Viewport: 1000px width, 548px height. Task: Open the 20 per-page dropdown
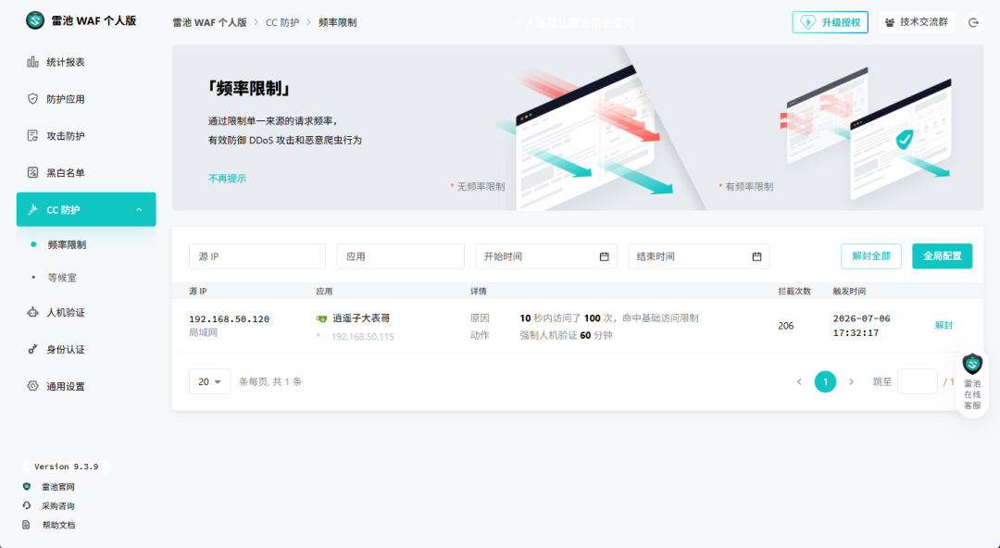209,381
